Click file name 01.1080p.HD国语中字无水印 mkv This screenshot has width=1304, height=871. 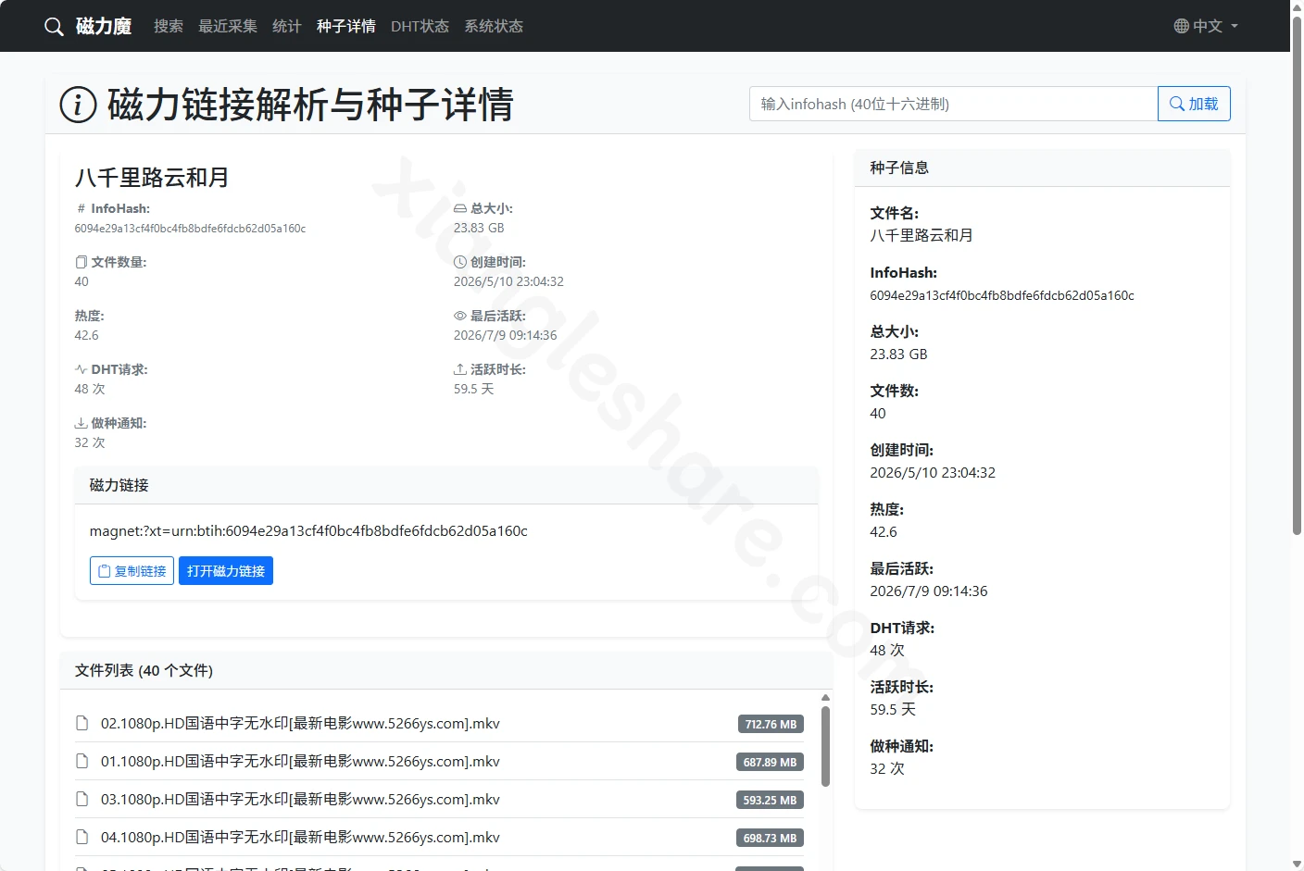(x=300, y=761)
